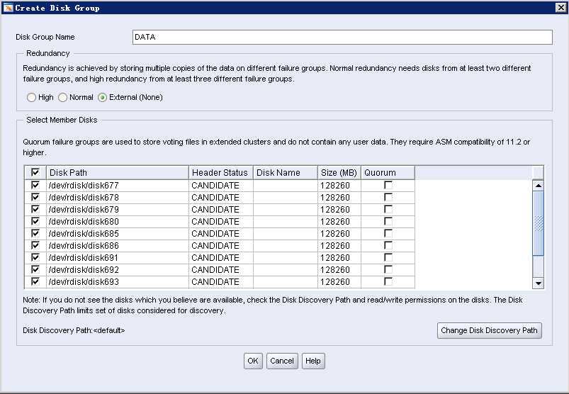Select the /dev/rdisk/disk680 path cell
The image size is (569, 394).
pyautogui.click(x=118, y=221)
